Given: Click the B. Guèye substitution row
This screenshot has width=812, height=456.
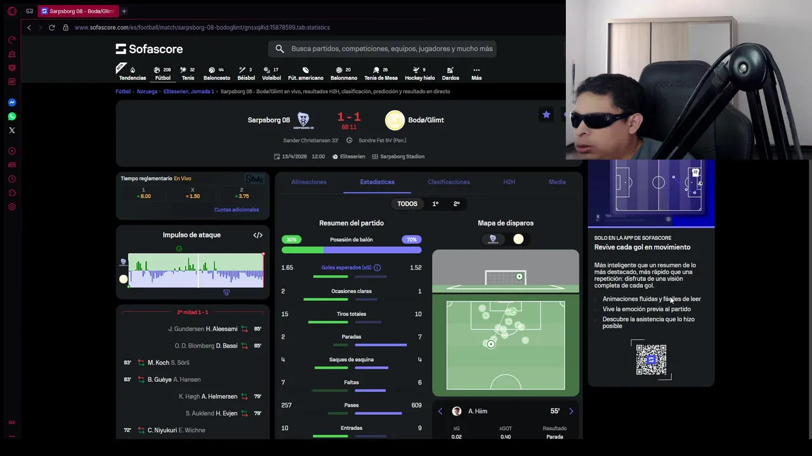Looking at the screenshot, I should [193, 379].
